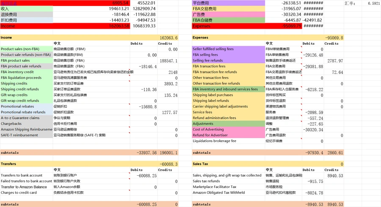Select the Gift wrap credits value 135.24

[x=171, y=95]
